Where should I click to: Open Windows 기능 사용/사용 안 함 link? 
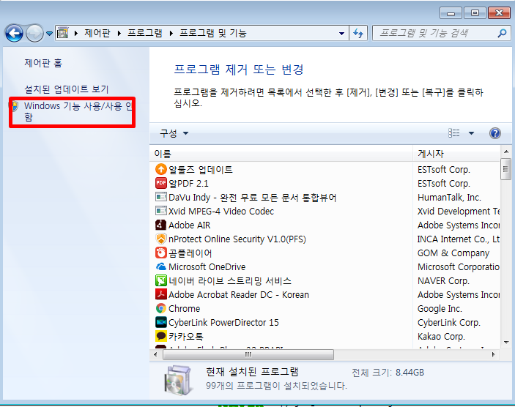[78, 111]
